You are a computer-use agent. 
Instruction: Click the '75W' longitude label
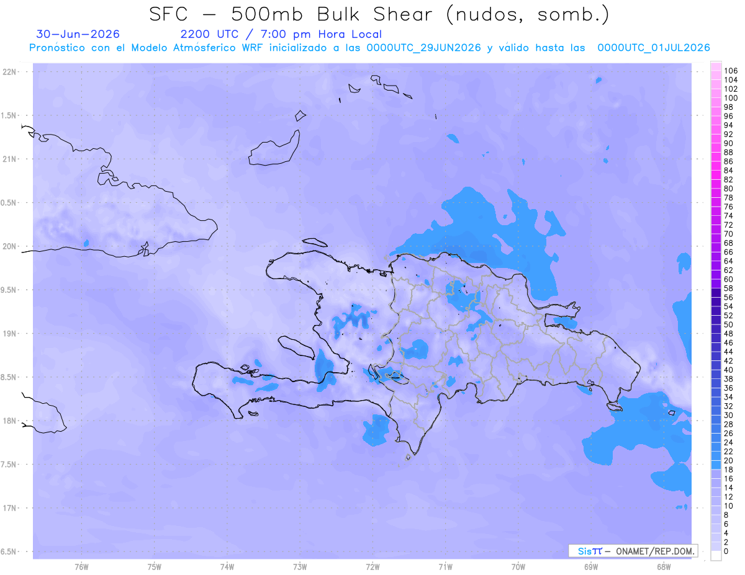(x=155, y=566)
